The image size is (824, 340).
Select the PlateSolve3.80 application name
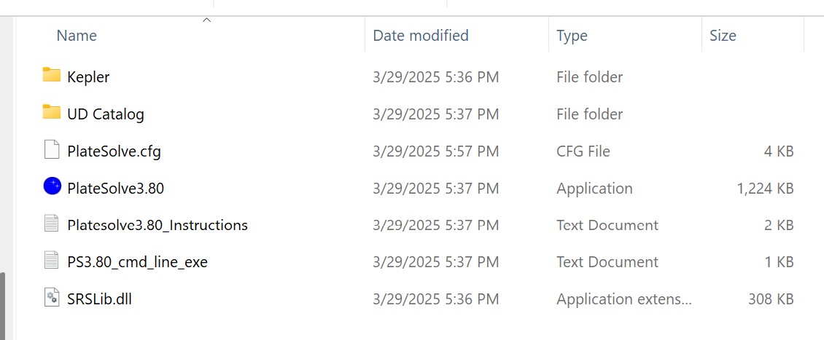click(x=116, y=188)
